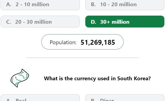Image resolution: width=166 pixels, height=101 pixels.
Task: Click the "51,269,185" population number
Action: tap(98, 42)
